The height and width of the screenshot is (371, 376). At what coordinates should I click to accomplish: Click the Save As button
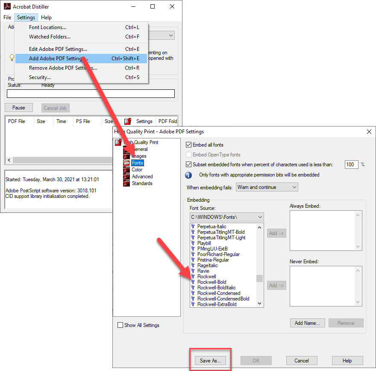pyautogui.click(x=210, y=360)
